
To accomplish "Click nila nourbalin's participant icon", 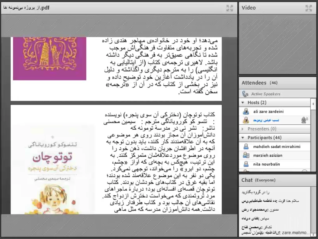I will (x=246, y=164).
